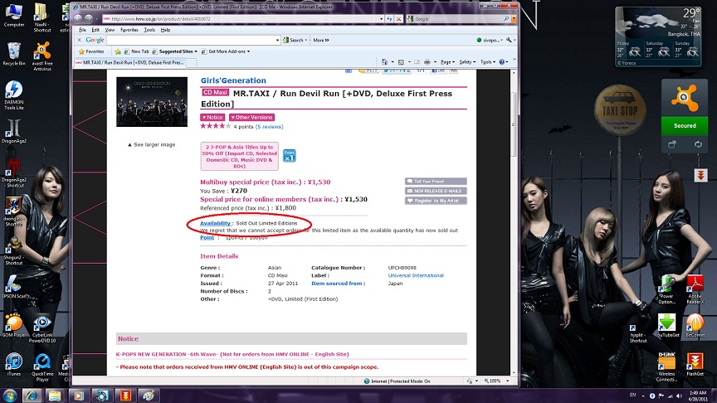
Task: Click the search magnifier in IE search box
Action: click(x=506, y=19)
